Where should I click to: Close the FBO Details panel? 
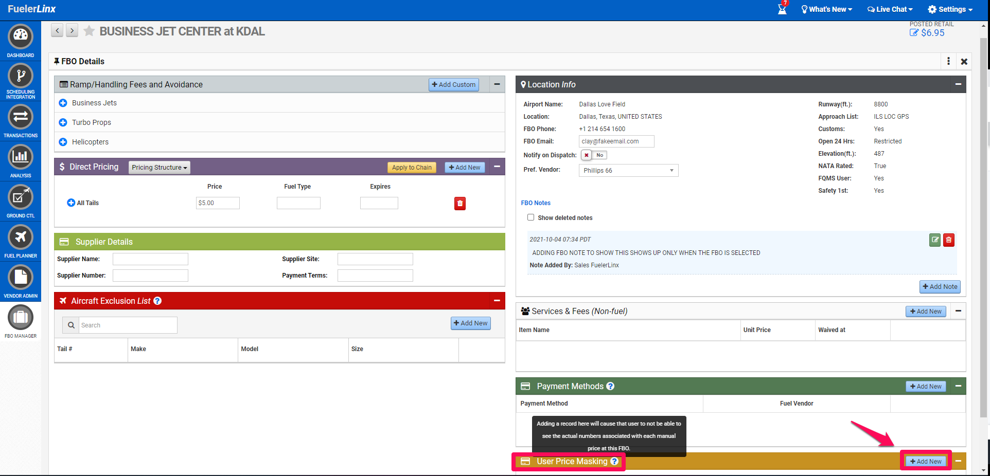tap(964, 62)
